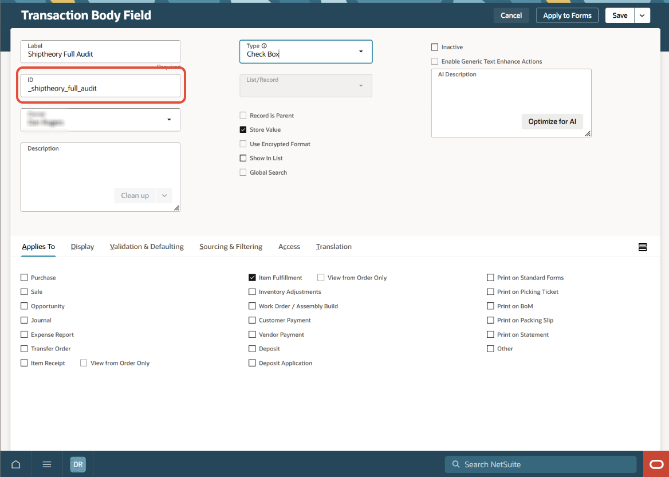Check the Deposit checkbox
Screen dimensions: 669x477
[x=252, y=349]
